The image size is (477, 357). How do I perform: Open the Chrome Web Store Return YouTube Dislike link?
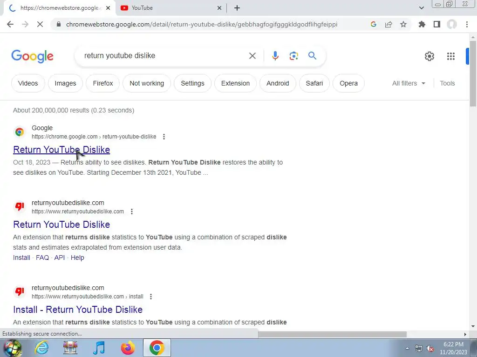tap(61, 150)
